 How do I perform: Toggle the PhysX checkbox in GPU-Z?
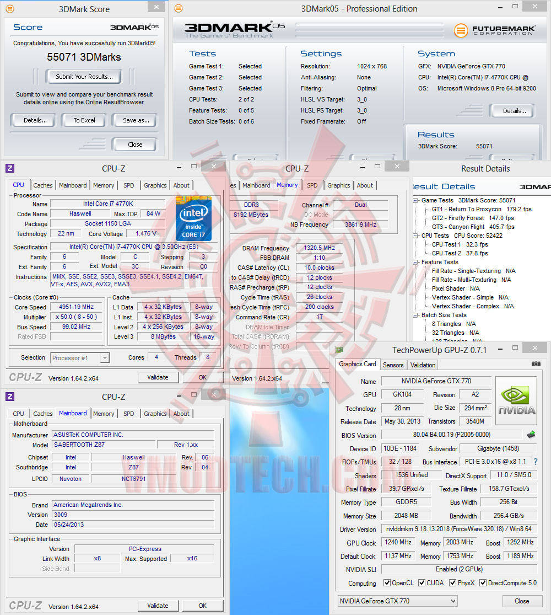click(452, 583)
